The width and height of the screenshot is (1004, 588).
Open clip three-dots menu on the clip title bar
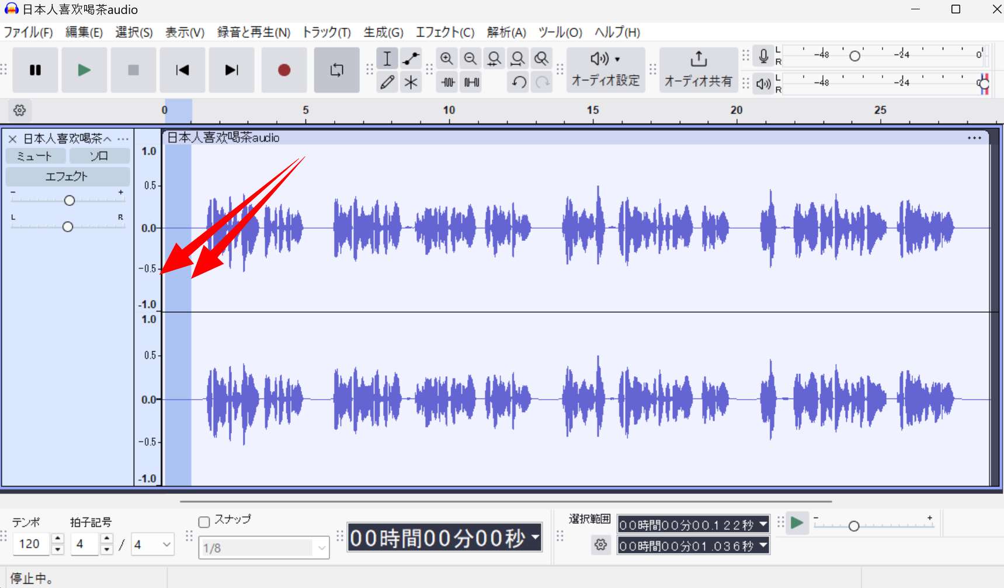974,138
